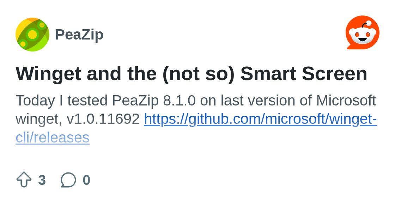Click the version text "v1.0.11692"
The image size is (395, 206).
103,119
